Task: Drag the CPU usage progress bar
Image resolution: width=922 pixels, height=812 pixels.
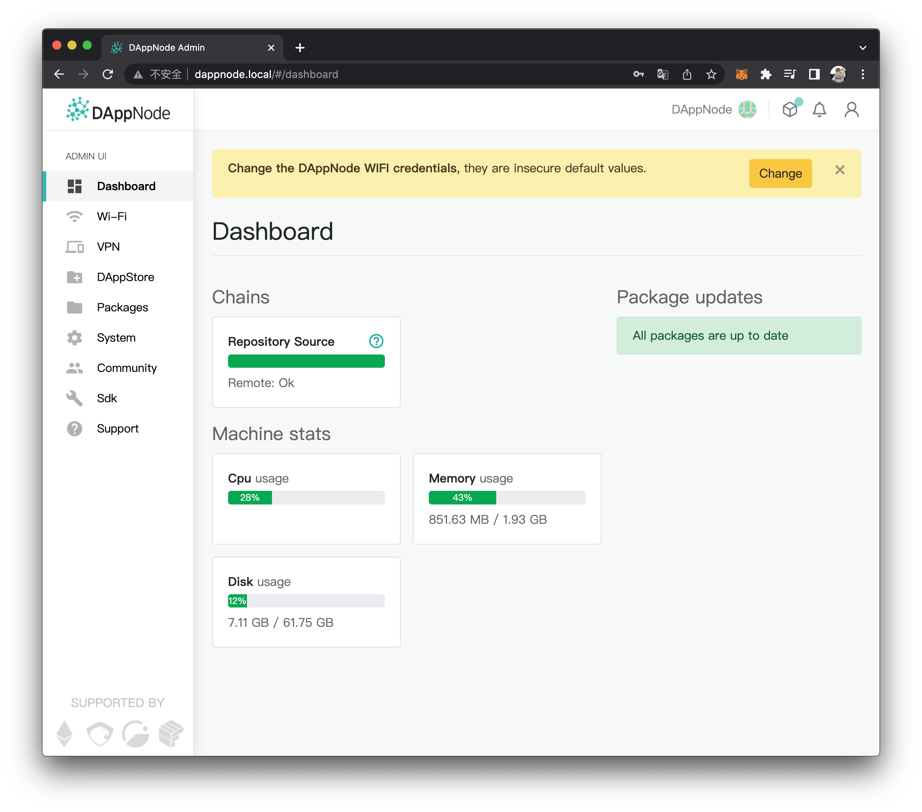Action: coord(306,497)
